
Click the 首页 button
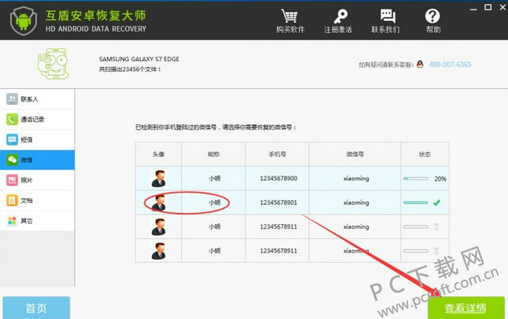point(36,308)
